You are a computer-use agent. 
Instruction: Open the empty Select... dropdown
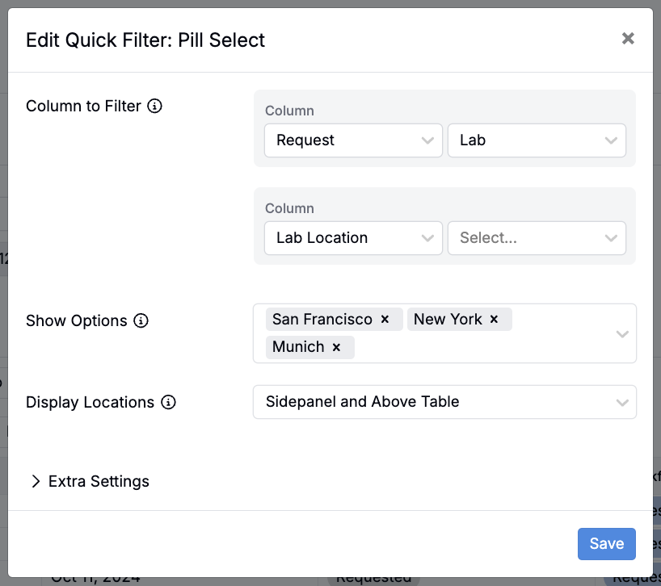pos(537,238)
